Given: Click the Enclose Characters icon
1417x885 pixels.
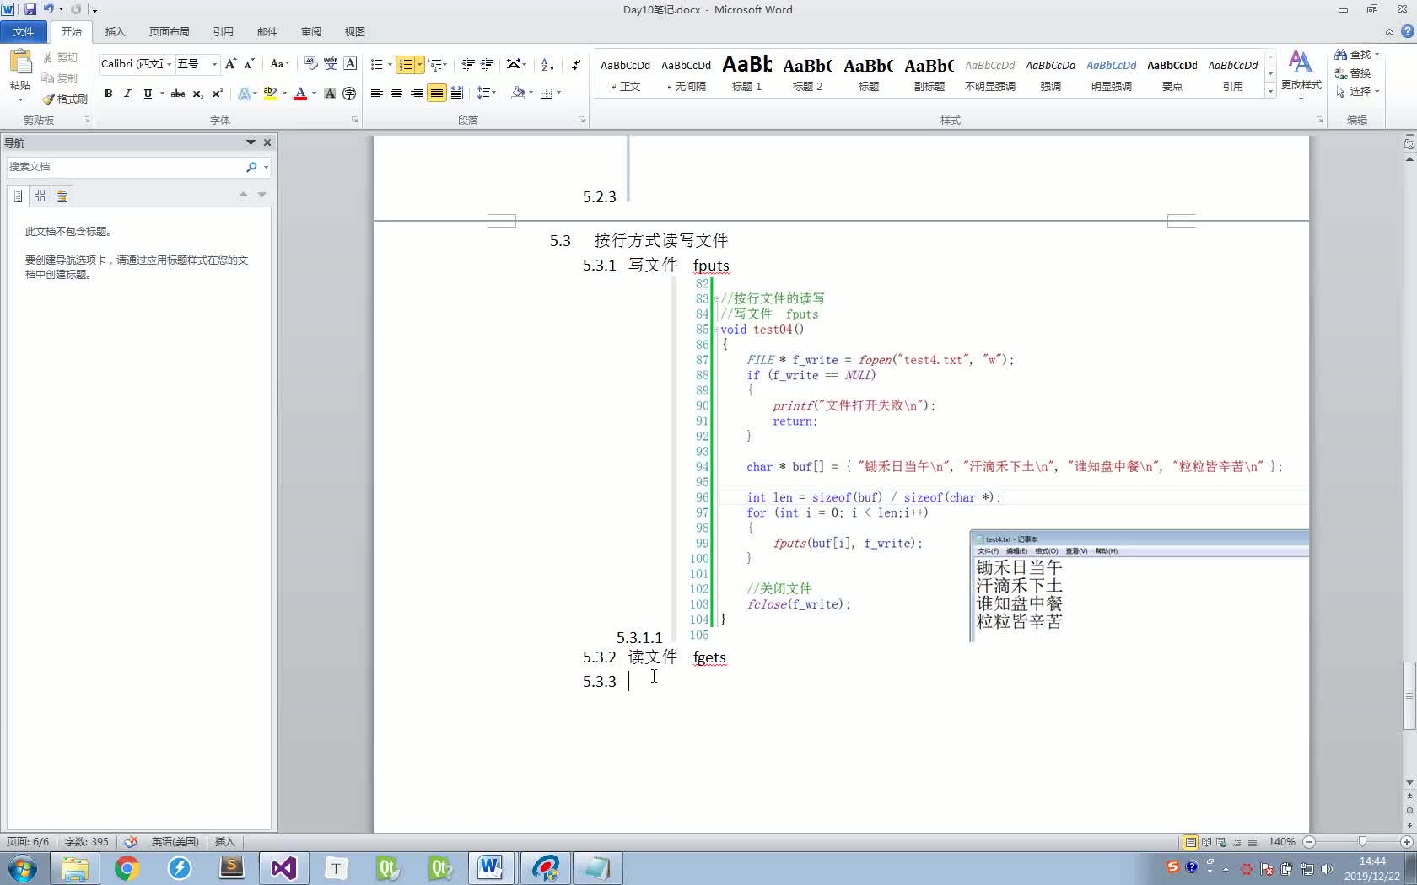Looking at the screenshot, I should point(349,94).
